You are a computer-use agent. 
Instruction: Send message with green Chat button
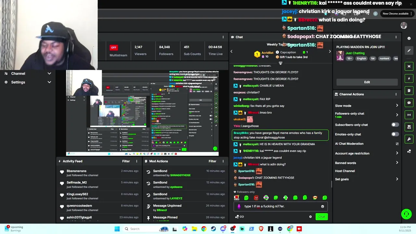[x=321, y=217]
